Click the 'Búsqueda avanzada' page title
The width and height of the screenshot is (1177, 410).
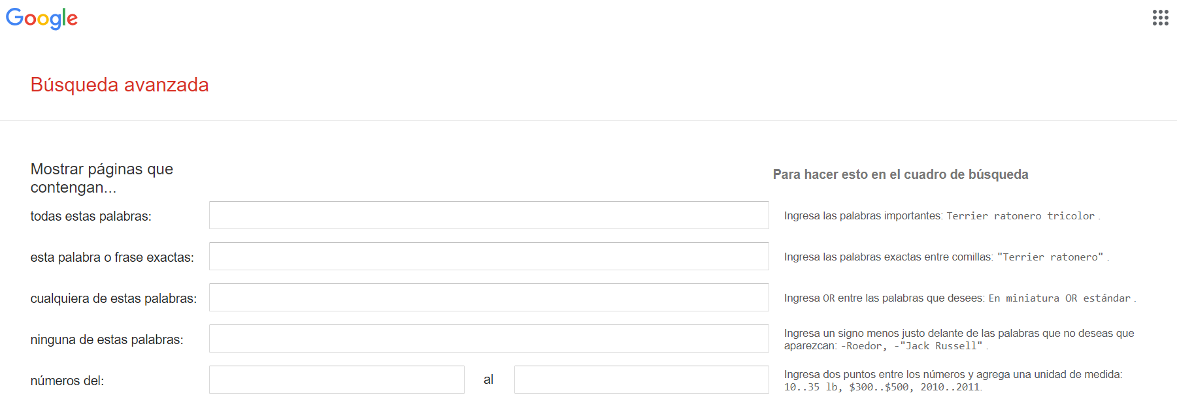coord(120,85)
